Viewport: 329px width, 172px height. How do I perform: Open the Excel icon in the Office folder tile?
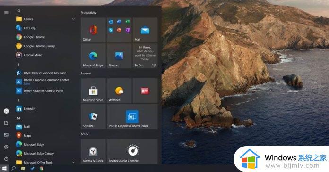128,21
